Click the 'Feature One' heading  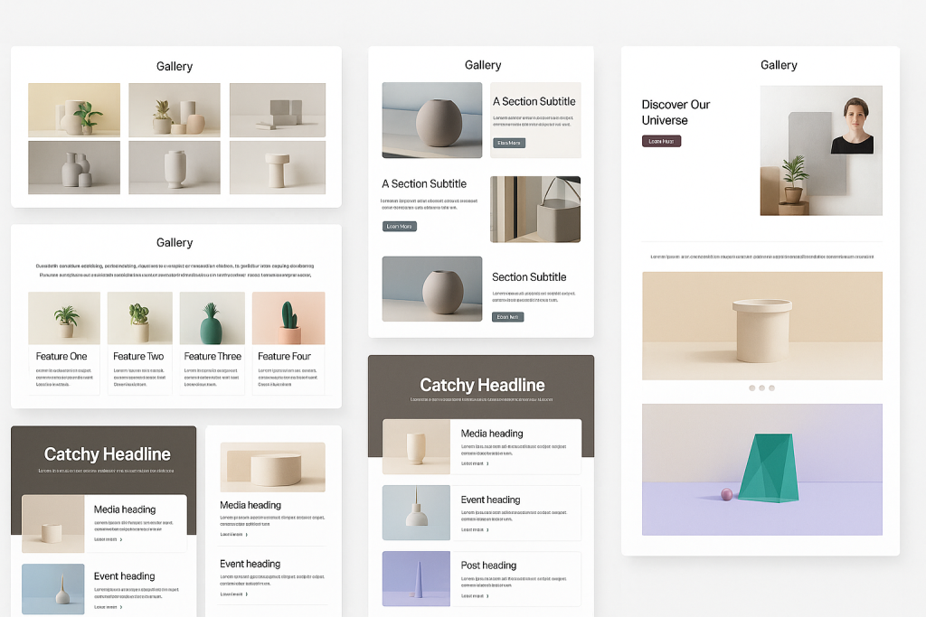point(61,356)
